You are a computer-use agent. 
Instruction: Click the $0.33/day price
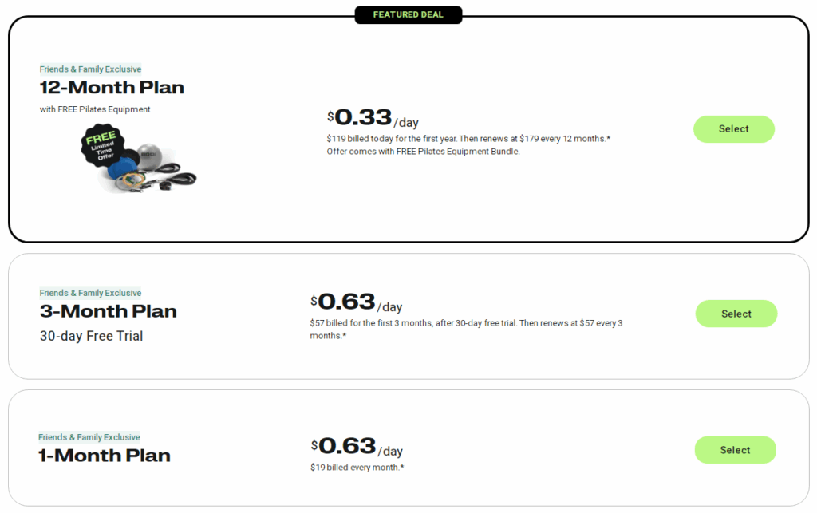click(372, 118)
